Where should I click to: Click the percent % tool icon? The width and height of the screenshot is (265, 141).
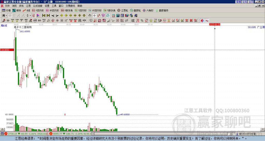pyautogui.click(x=142, y=21)
